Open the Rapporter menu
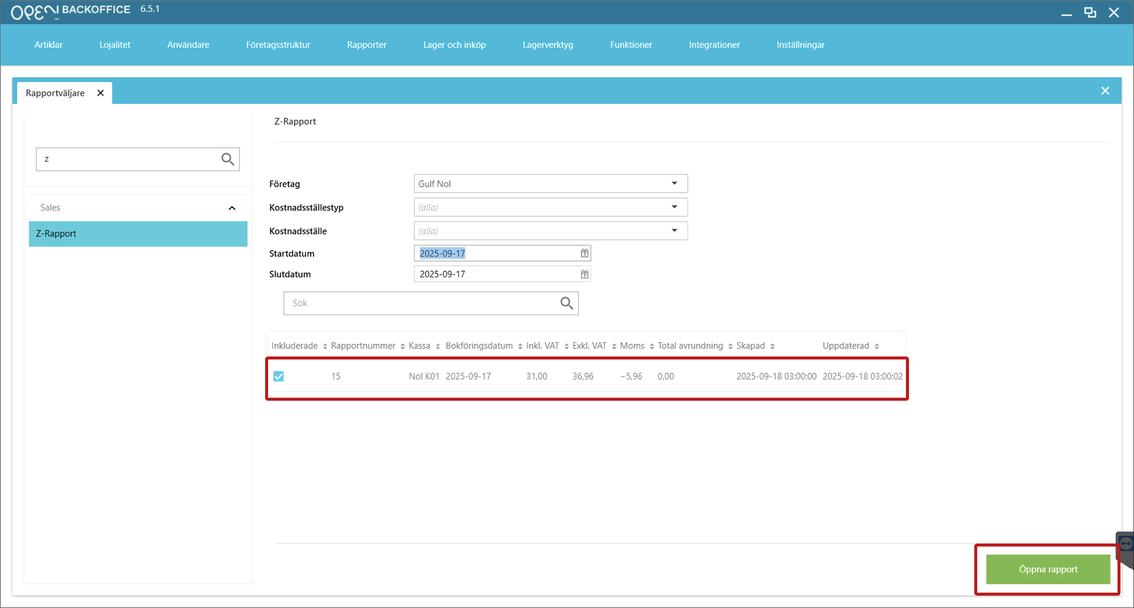The width and height of the screenshot is (1134, 608). [x=366, y=45]
